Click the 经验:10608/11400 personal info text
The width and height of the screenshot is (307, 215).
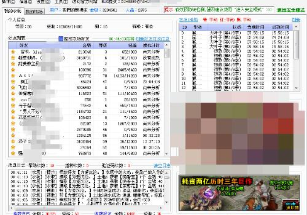pyautogui.click(x=64, y=26)
